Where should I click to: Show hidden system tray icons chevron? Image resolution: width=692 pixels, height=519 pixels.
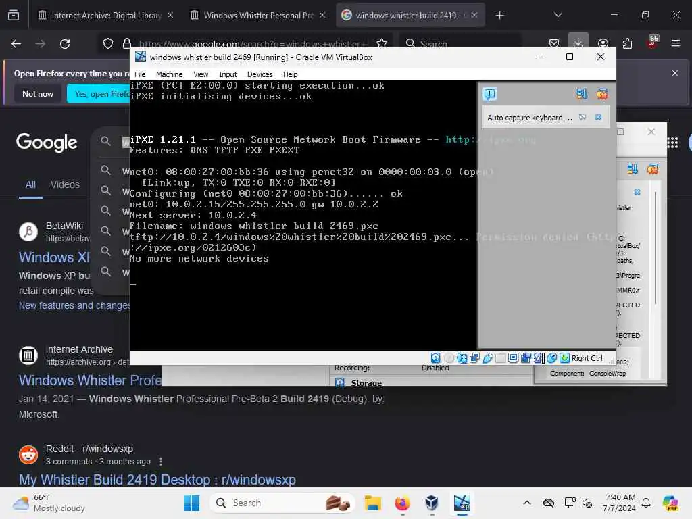pos(527,503)
